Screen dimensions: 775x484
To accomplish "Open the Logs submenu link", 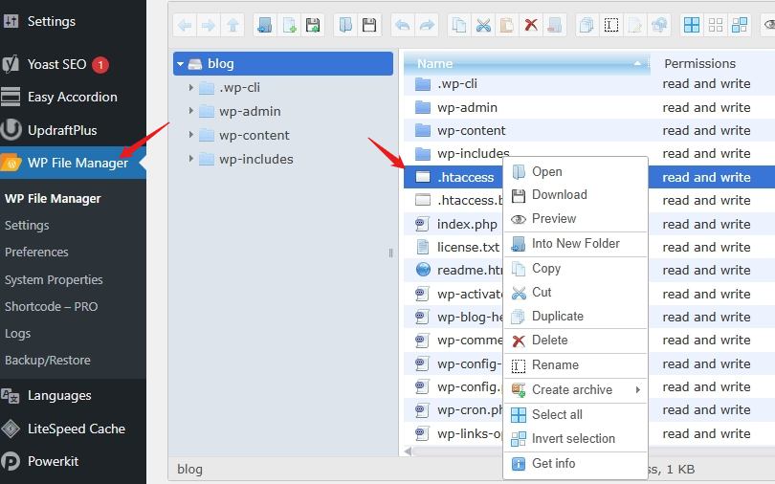I will [x=18, y=334].
